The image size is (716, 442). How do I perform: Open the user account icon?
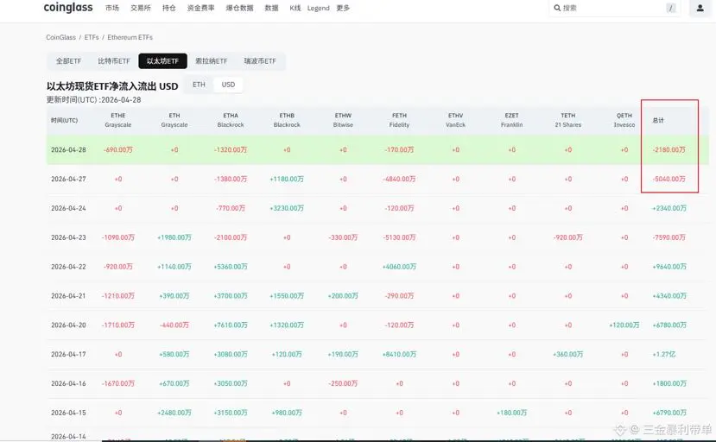click(x=700, y=8)
